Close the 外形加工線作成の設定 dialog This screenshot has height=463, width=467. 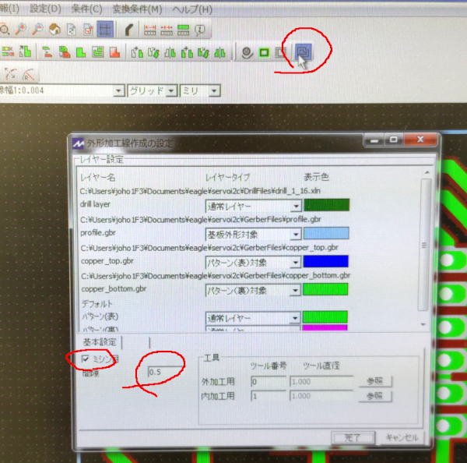[x=421, y=140]
